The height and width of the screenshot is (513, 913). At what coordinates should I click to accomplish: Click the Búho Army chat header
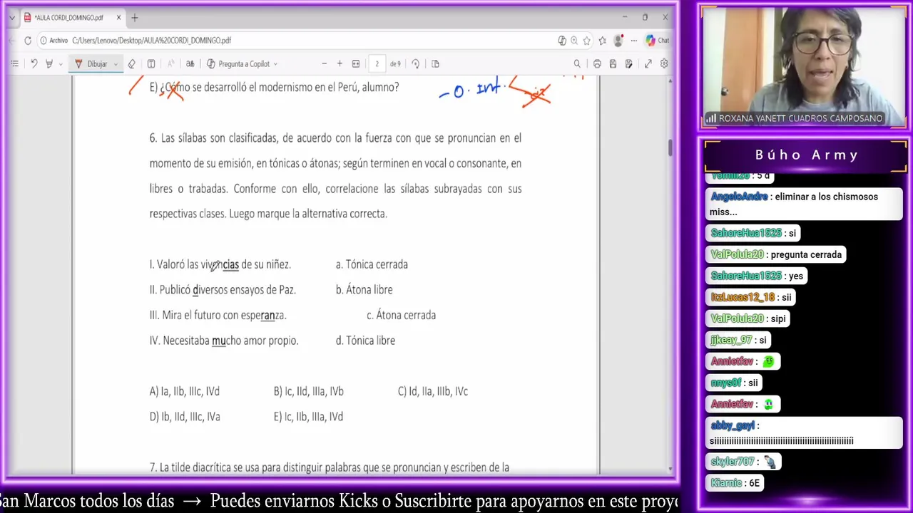click(x=806, y=155)
